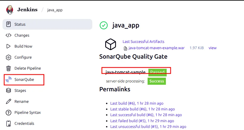The width and height of the screenshot is (244, 130).
Task: Click the 1.97 KiB file size text
Action: [196, 48]
